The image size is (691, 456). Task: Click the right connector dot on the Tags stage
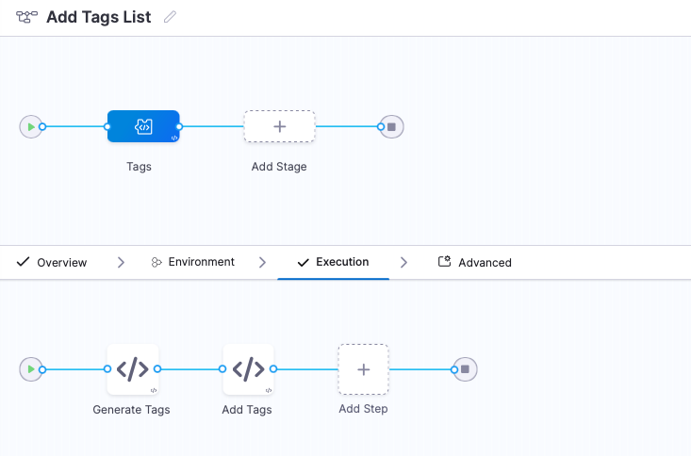(179, 126)
